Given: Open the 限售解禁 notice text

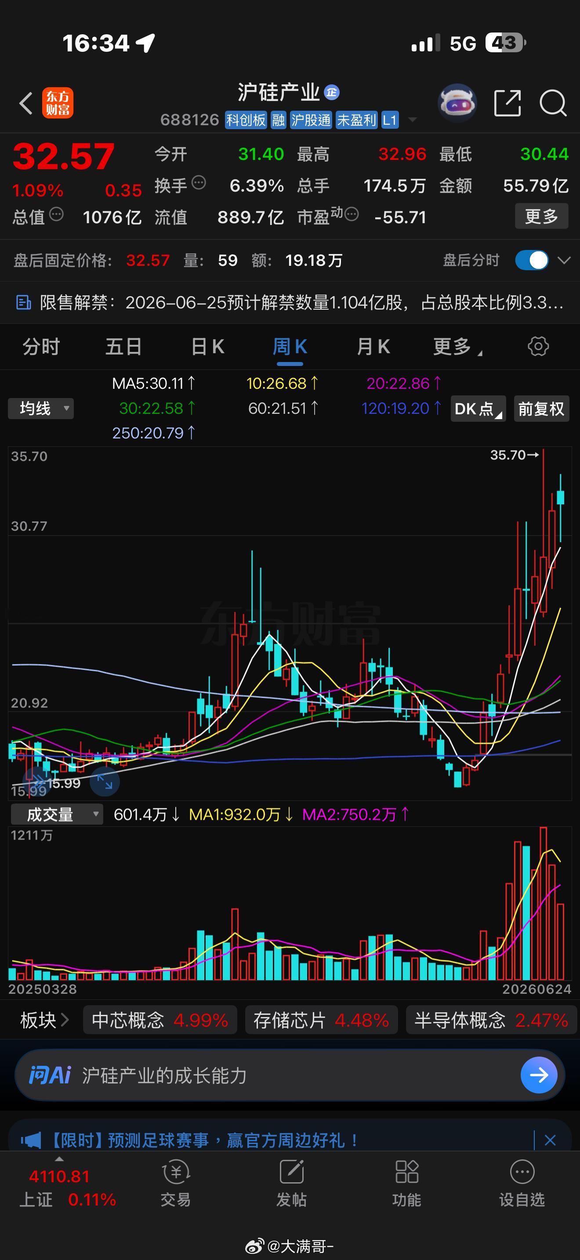Looking at the screenshot, I should tap(302, 303).
